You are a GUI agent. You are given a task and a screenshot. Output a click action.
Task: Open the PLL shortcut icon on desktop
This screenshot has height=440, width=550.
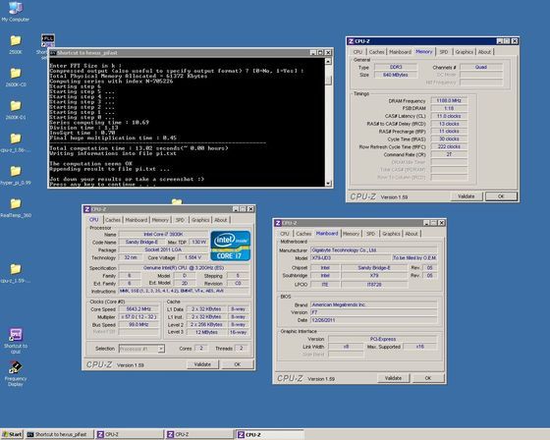click(48, 40)
